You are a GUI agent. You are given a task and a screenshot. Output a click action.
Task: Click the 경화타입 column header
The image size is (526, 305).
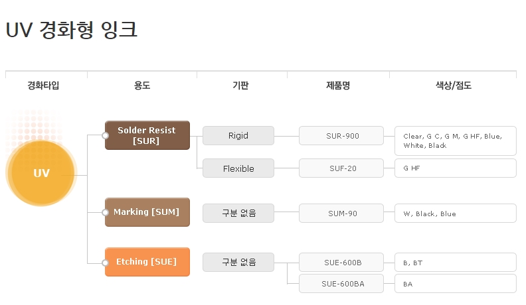pyautogui.click(x=44, y=86)
